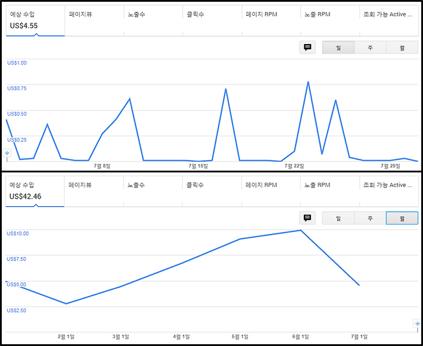
Task: Click the 7월 15일 axis label
Action: (199, 166)
